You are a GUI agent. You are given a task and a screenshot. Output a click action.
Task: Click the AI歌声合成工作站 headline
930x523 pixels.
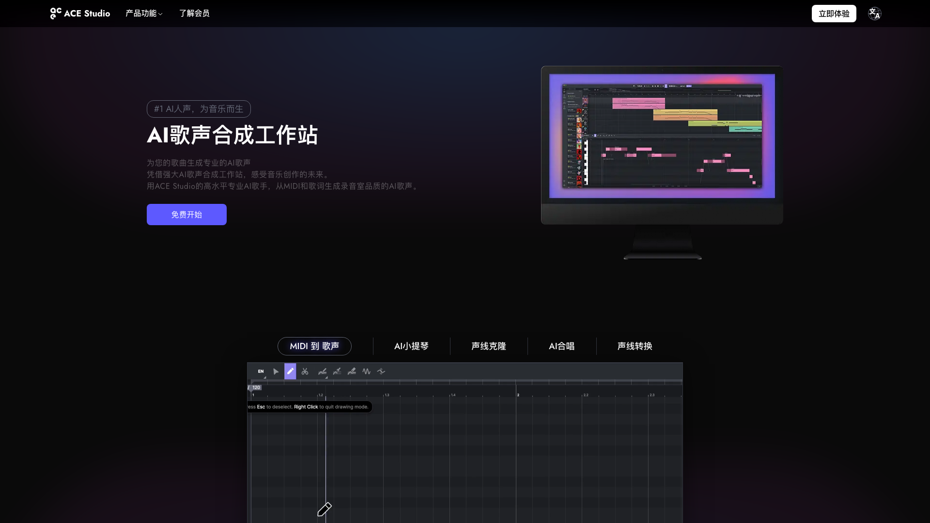232,135
